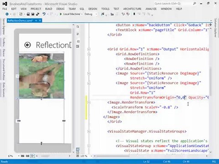Screen dimensions: 219x164
Task: Open the FILE menu
Action: pyautogui.click(x=5, y=9)
